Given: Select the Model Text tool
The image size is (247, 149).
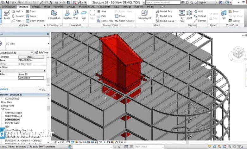Looking at the screenshot, I should tap(164, 11).
